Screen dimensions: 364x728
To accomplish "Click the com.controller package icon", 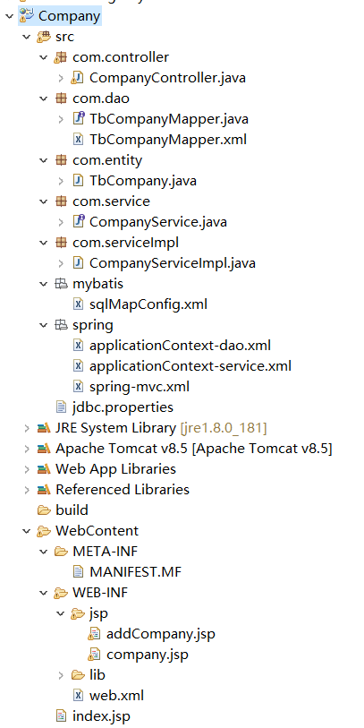I will 61,57.
